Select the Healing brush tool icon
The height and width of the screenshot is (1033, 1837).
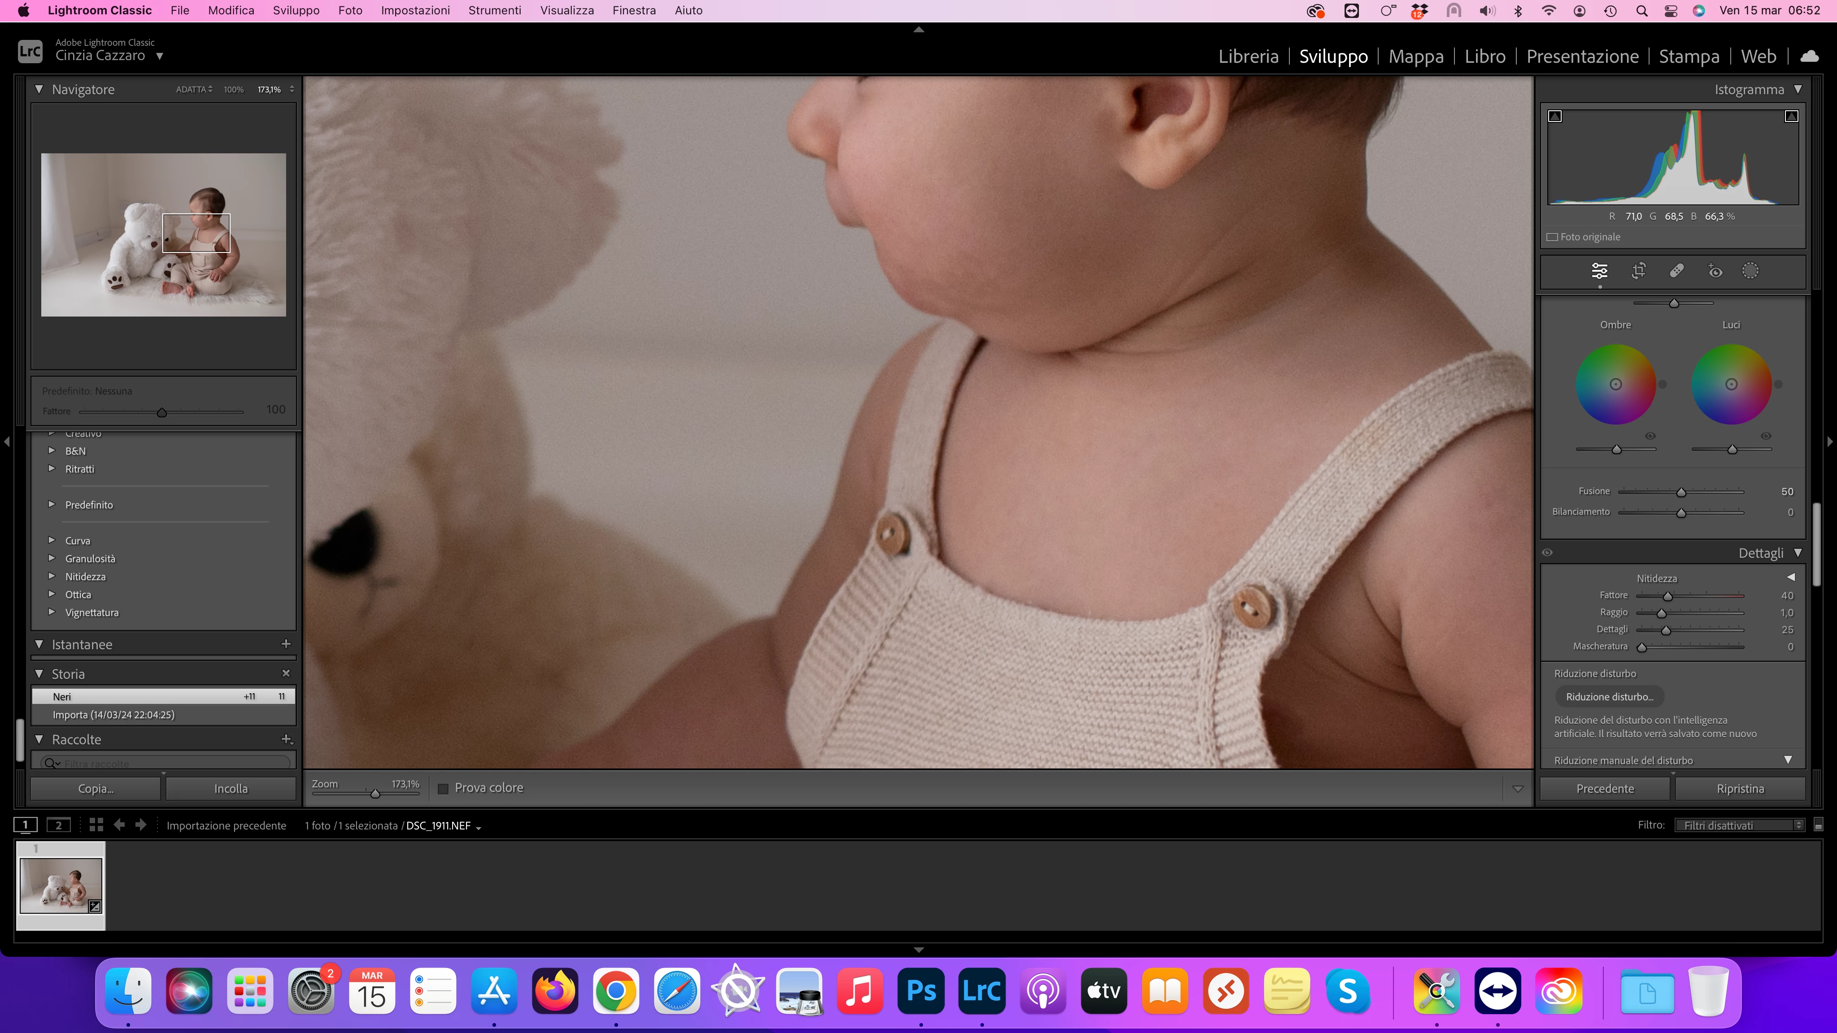1676,271
